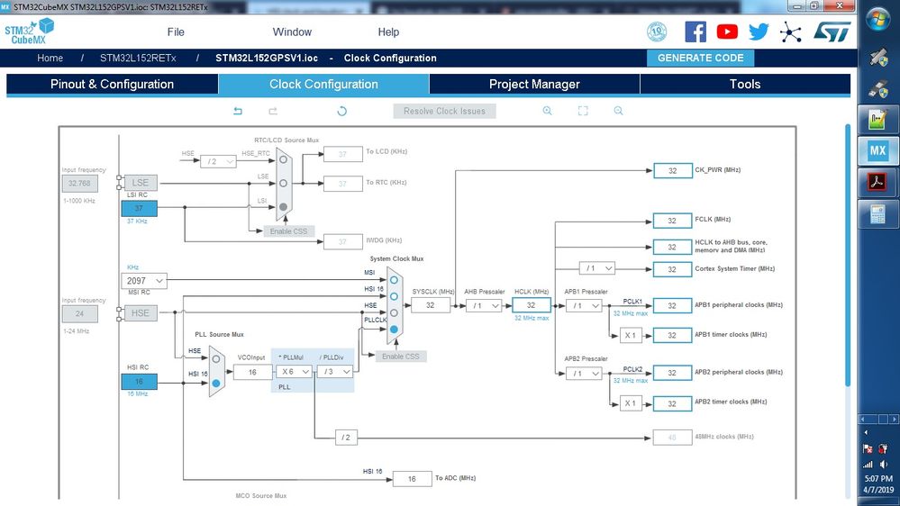
Task: Zoom in the clock diagram
Action: tap(547, 111)
